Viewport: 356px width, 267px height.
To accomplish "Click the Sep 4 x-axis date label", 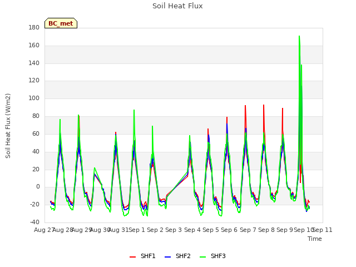I will pos(192,230).
